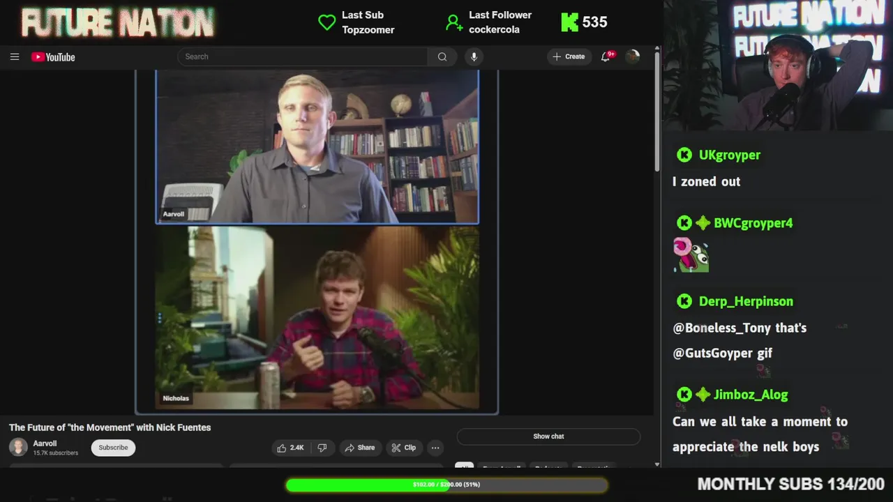Click the star badge beside Jimboz_Alog
This screenshot has width=893, height=502.
click(x=703, y=395)
